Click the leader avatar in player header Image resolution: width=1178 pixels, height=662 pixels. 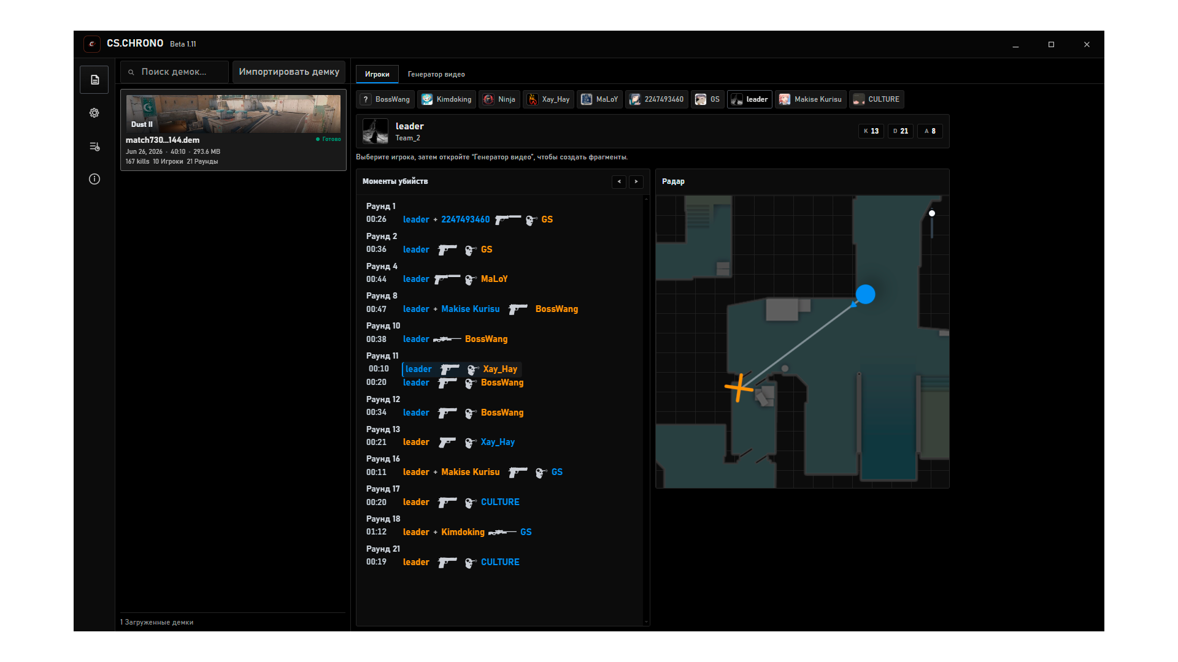[x=375, y=131]
